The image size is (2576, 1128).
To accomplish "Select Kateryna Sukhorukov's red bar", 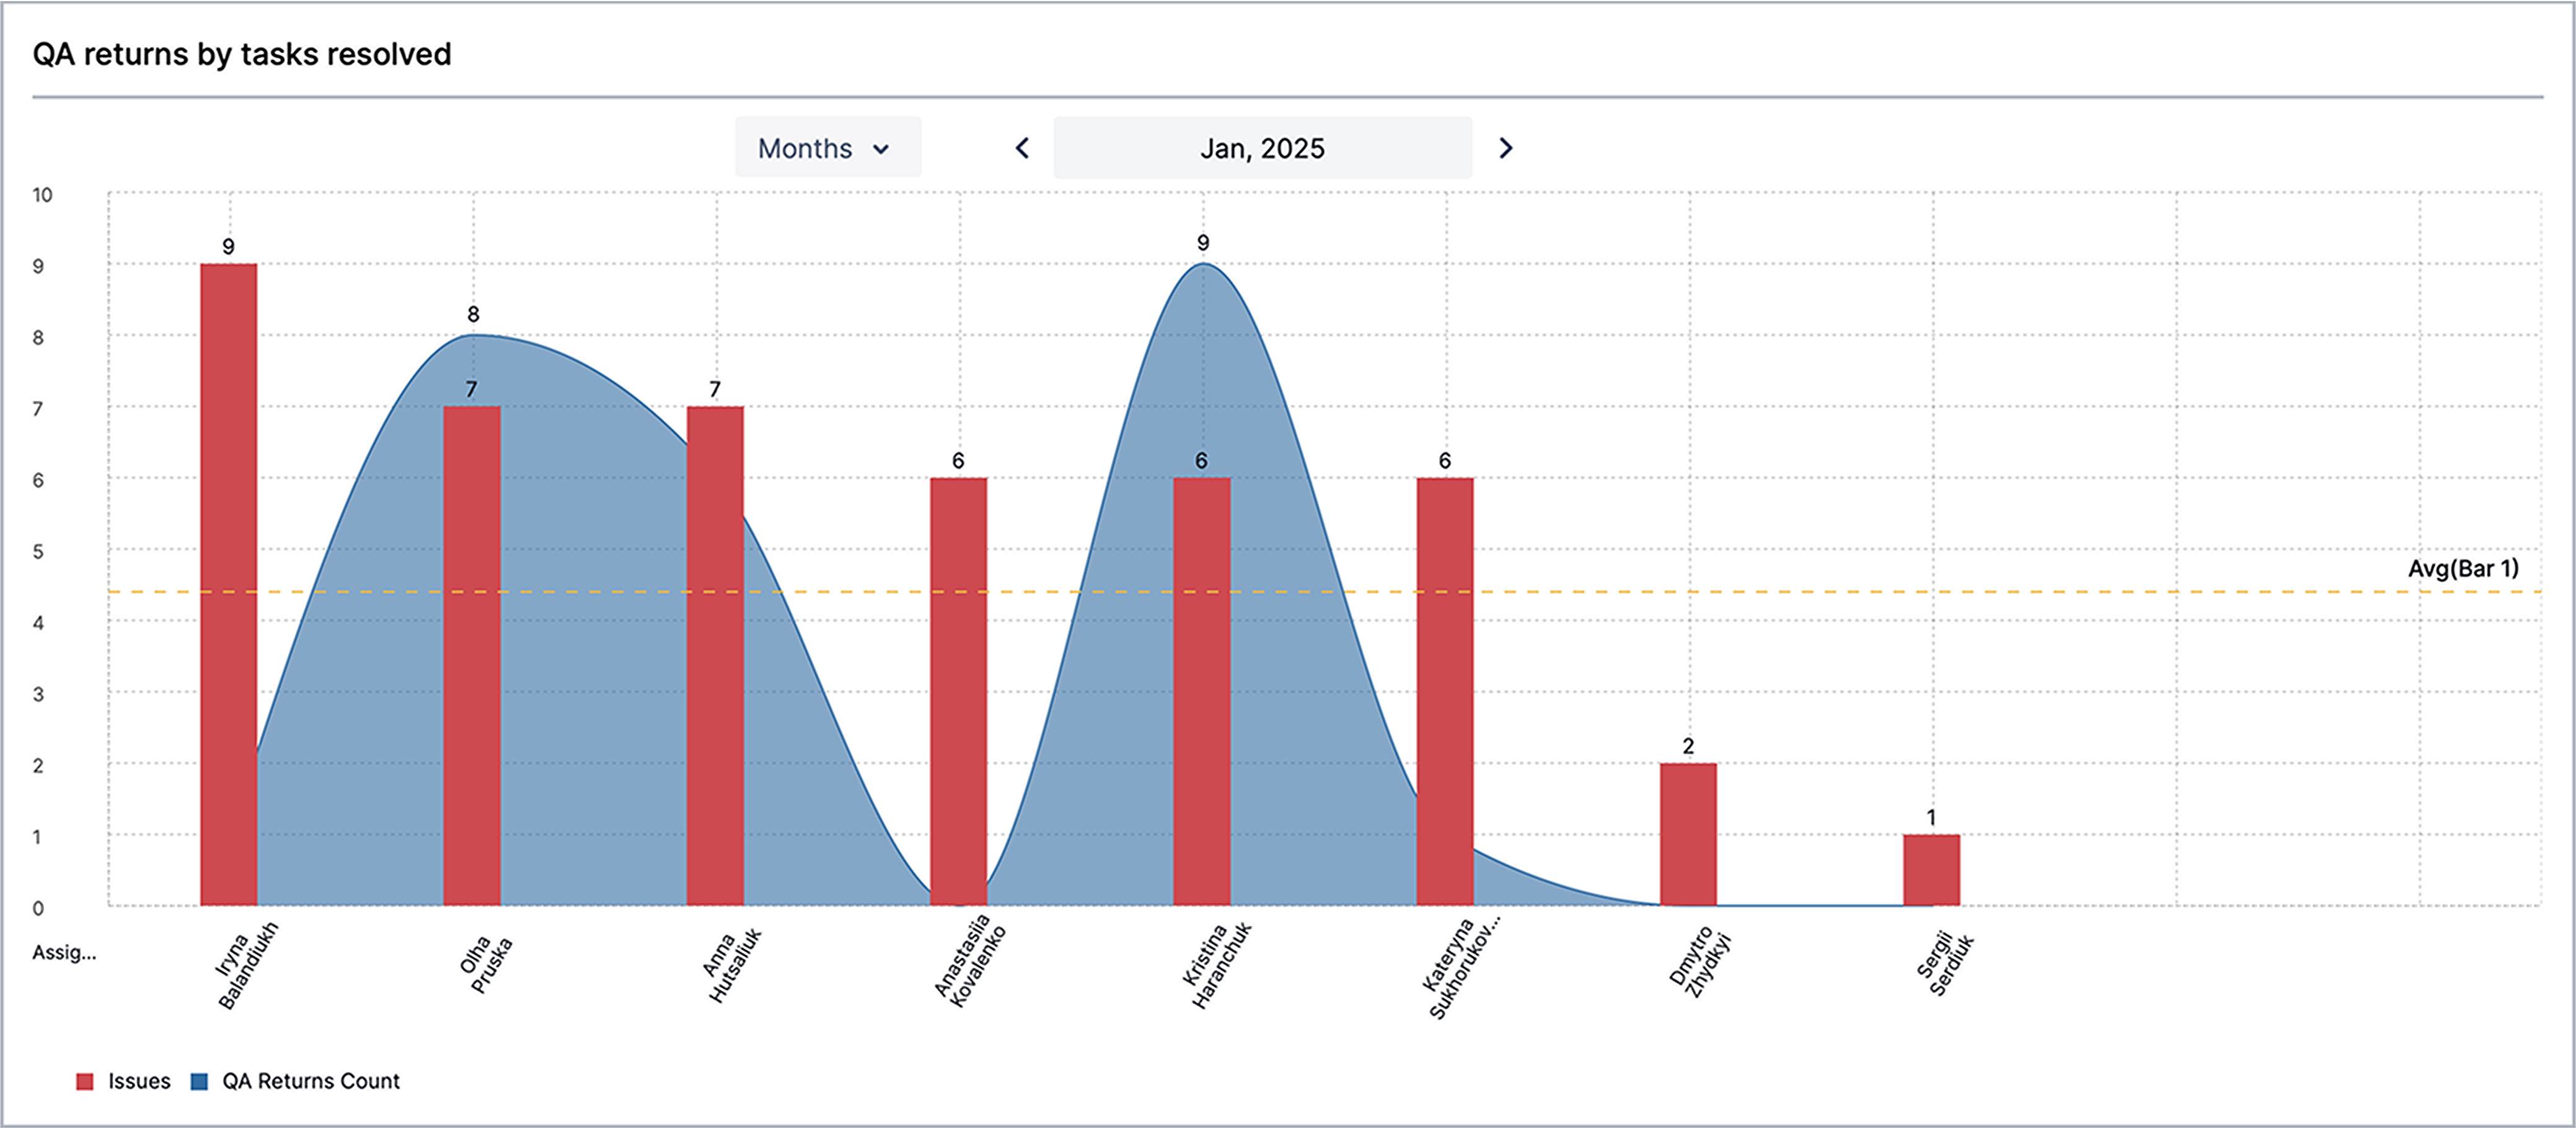I will coord(1445,691).
